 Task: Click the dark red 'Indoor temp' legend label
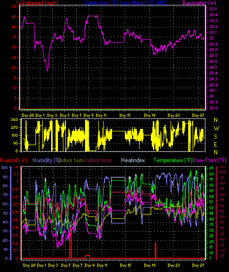(98, 160)
